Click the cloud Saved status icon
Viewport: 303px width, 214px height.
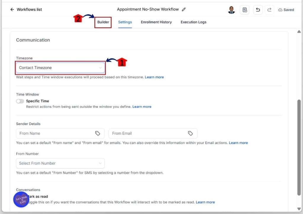tap(280, 10)
